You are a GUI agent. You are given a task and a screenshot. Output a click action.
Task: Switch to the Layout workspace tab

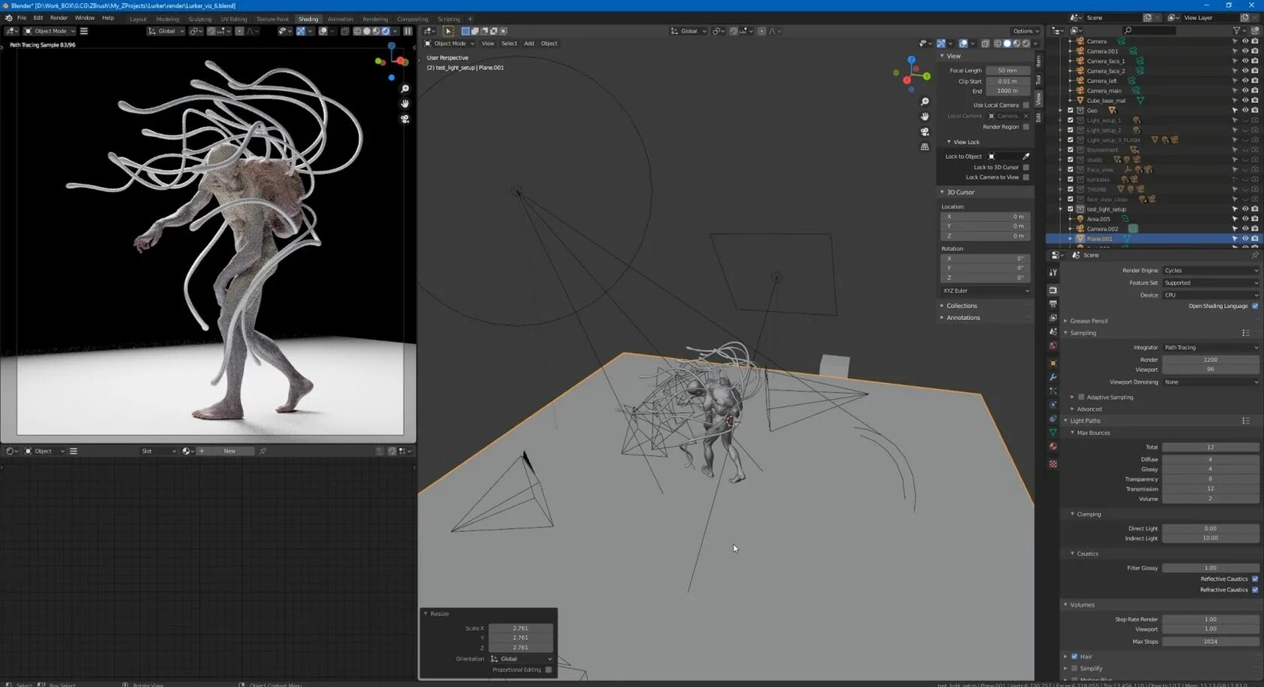[138, 20]
